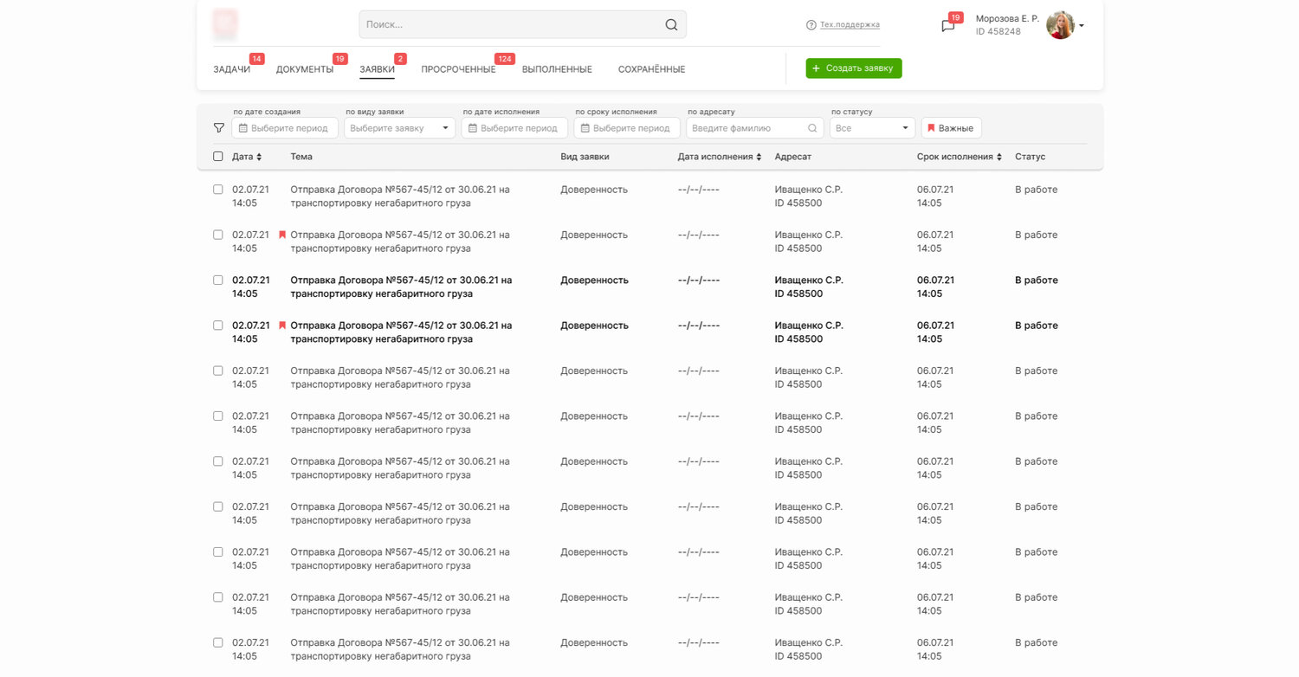The image size is (1299, 677).
Task: Click the Важные filter button
Action: coord(951,128)
